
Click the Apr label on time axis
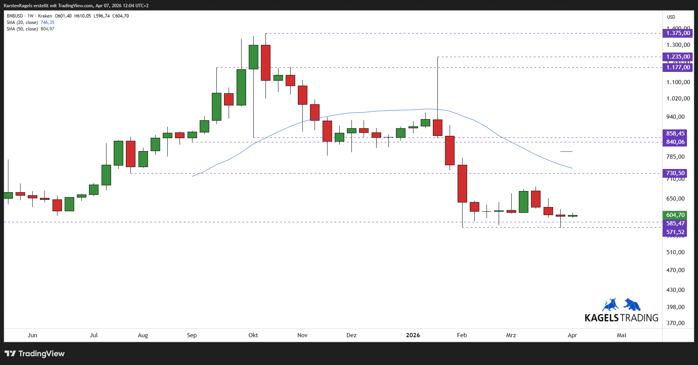(572, 335)
